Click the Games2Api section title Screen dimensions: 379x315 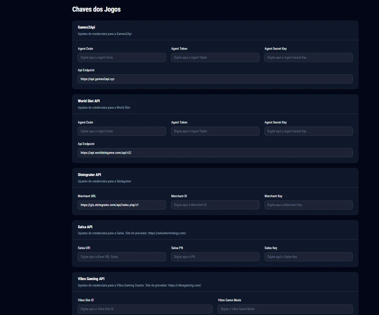tap(86, 27)
